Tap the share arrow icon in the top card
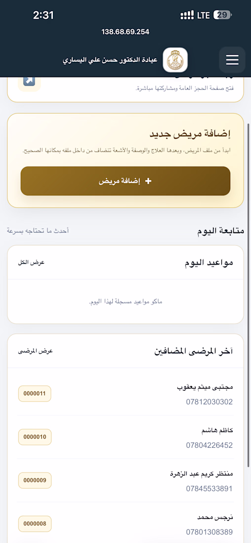The image size is (251, 543). pyautogui.click(x=29, y=81)
